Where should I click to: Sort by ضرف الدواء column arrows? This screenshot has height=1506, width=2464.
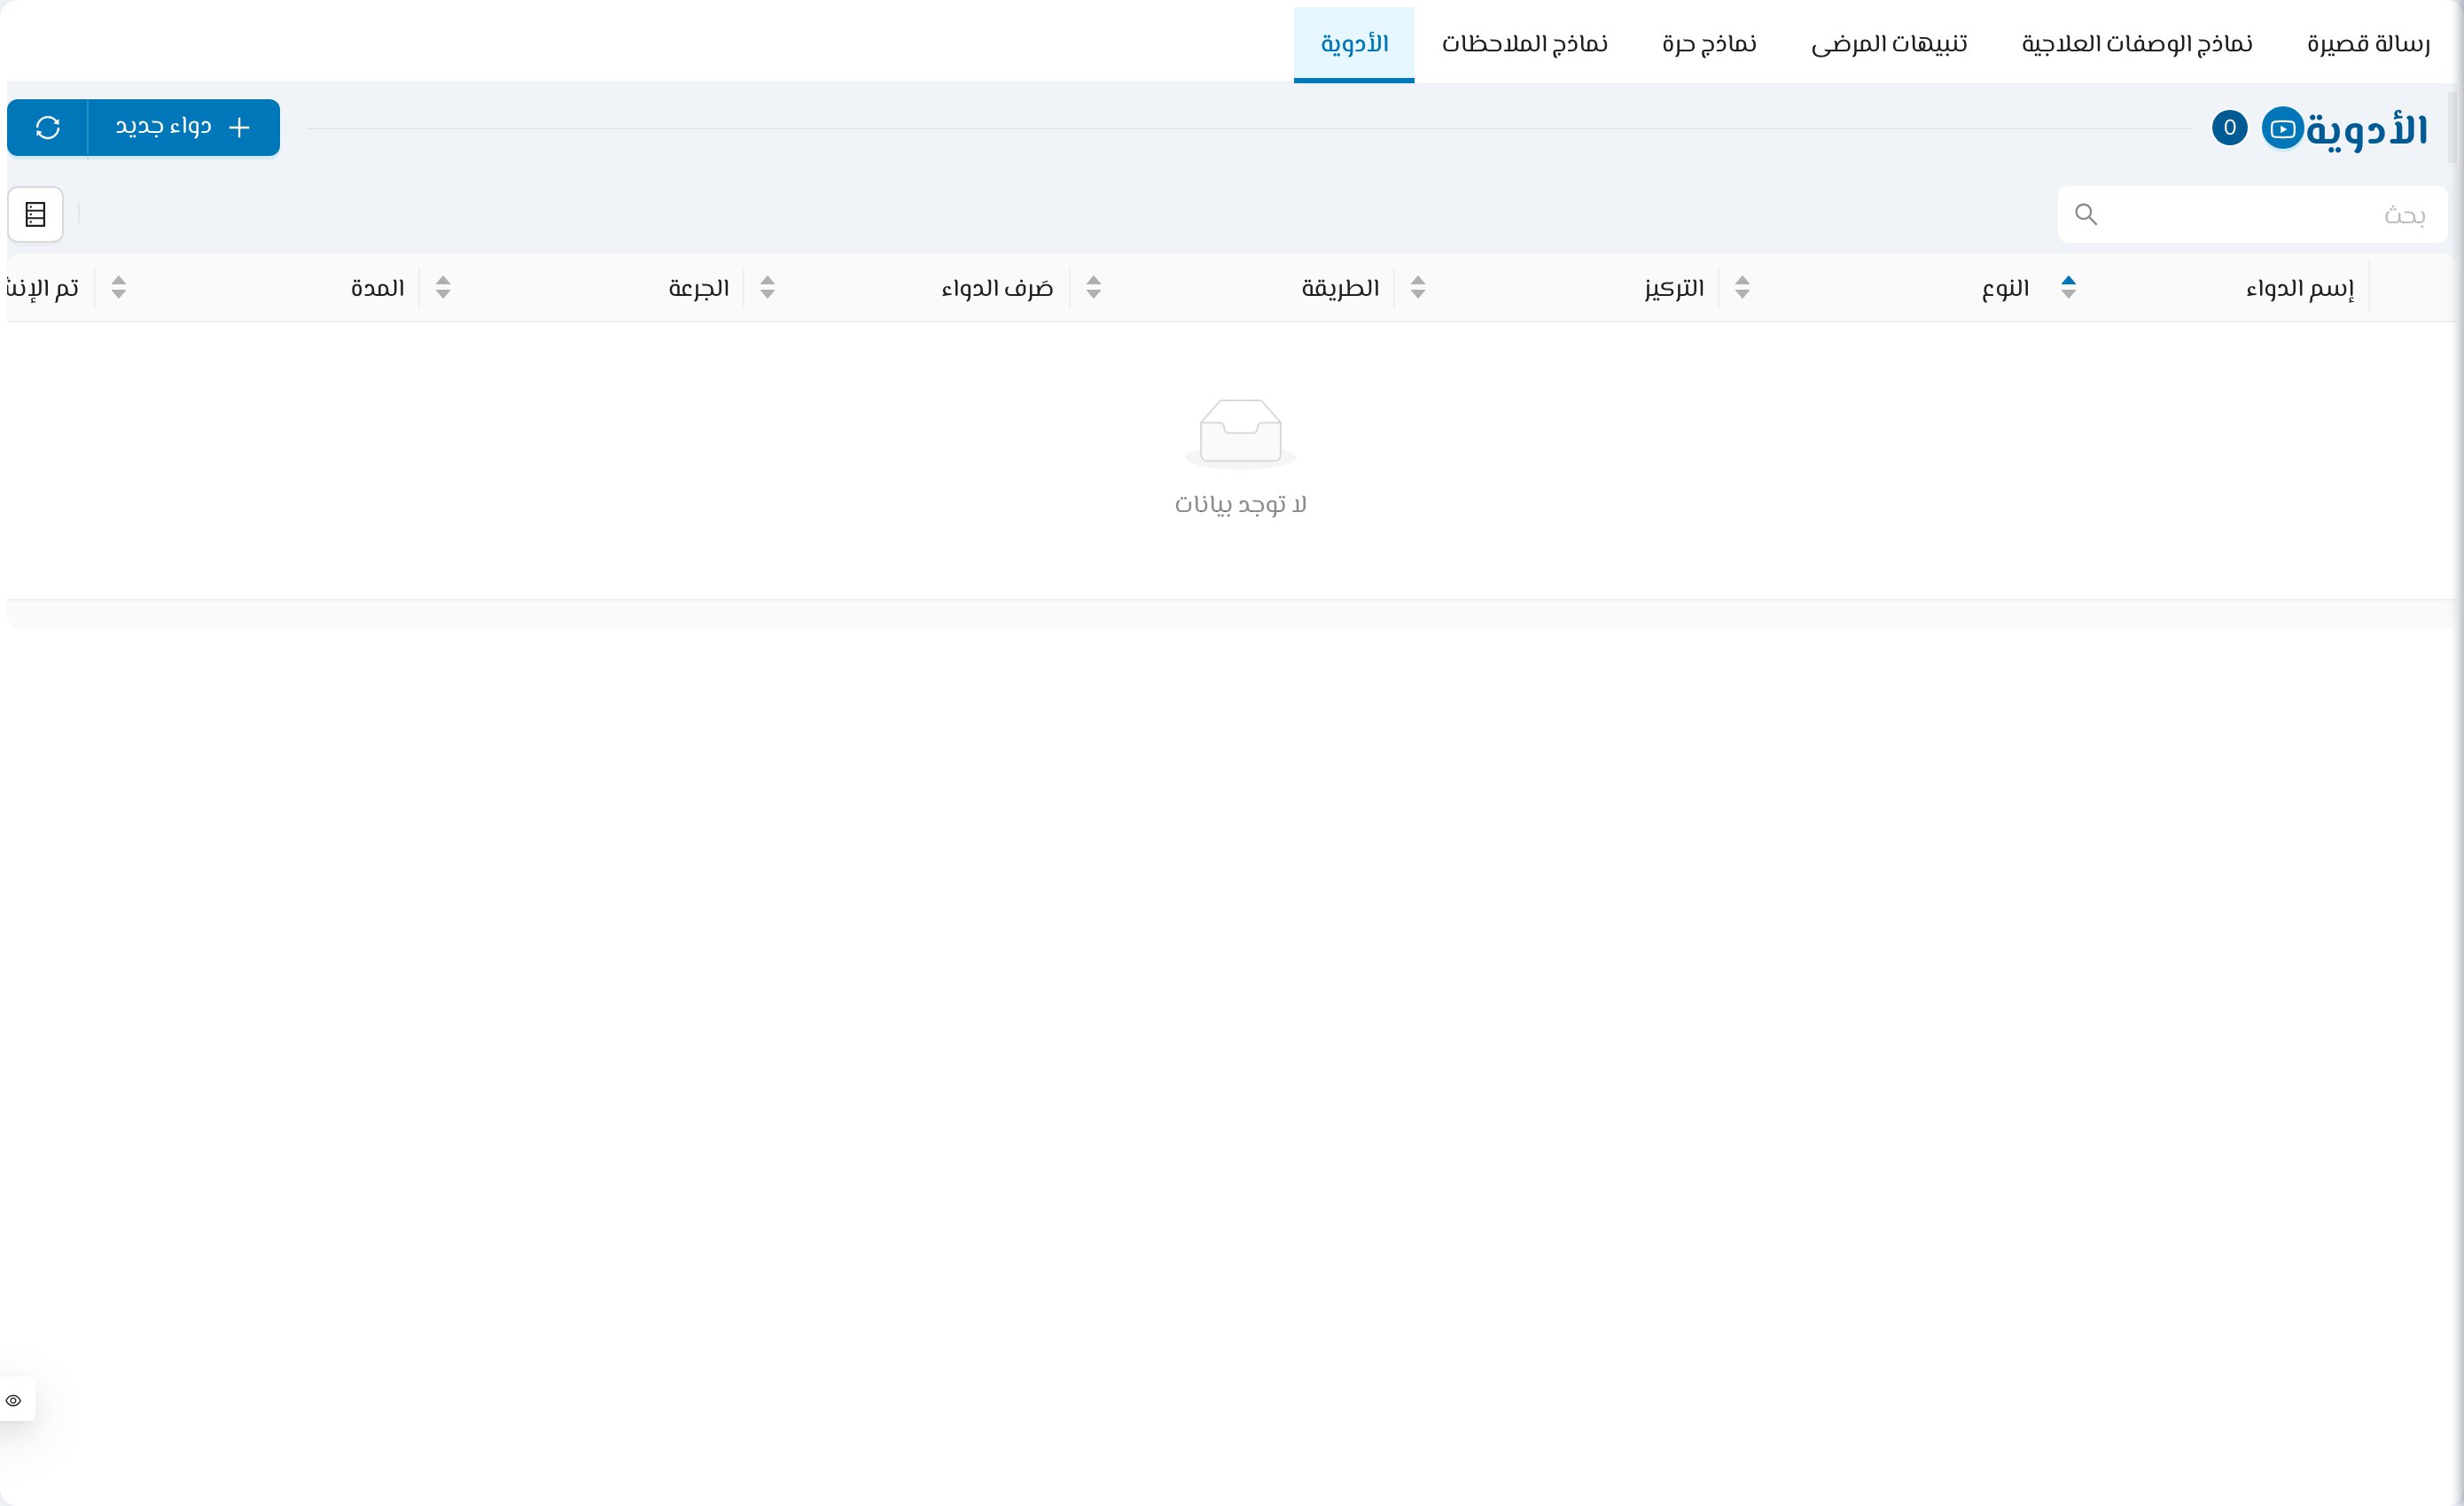pyautogui.click(x=768, y=288)
